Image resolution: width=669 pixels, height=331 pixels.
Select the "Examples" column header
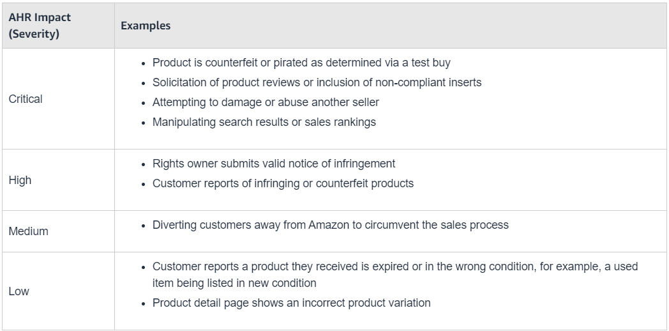[x=146, y=26]
